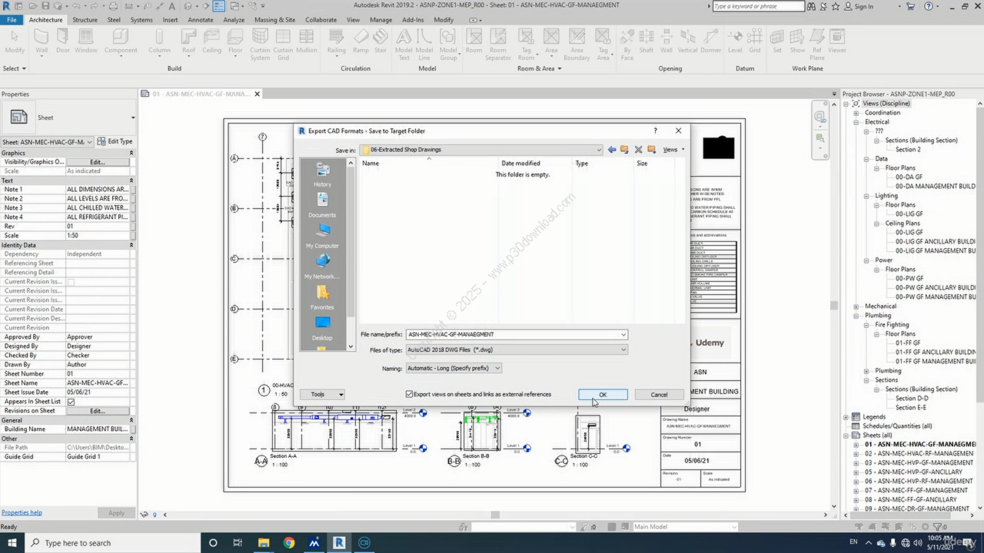Open the Systems ribbon tab

click(x=141, y=20)
